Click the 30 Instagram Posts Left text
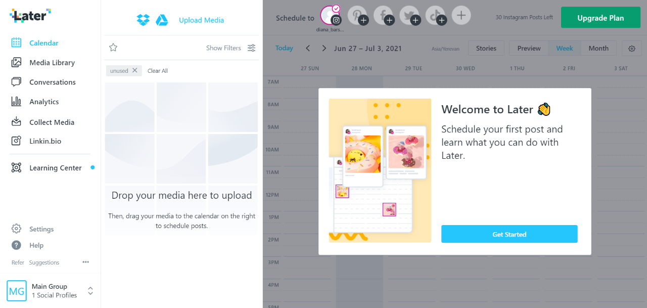Screen dimensions: 647x308 (x=524, y=17)
